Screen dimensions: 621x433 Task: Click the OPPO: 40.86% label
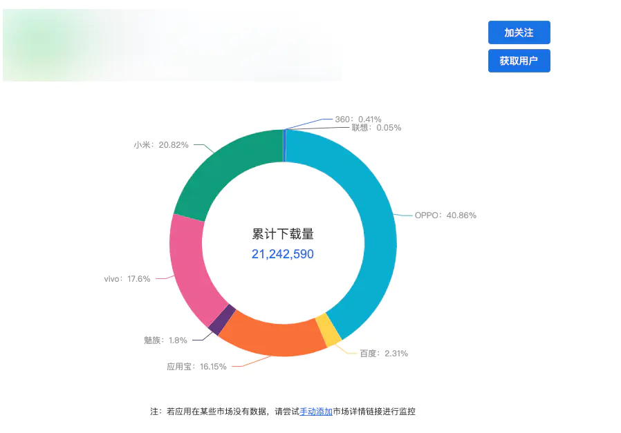pos(445,215)
